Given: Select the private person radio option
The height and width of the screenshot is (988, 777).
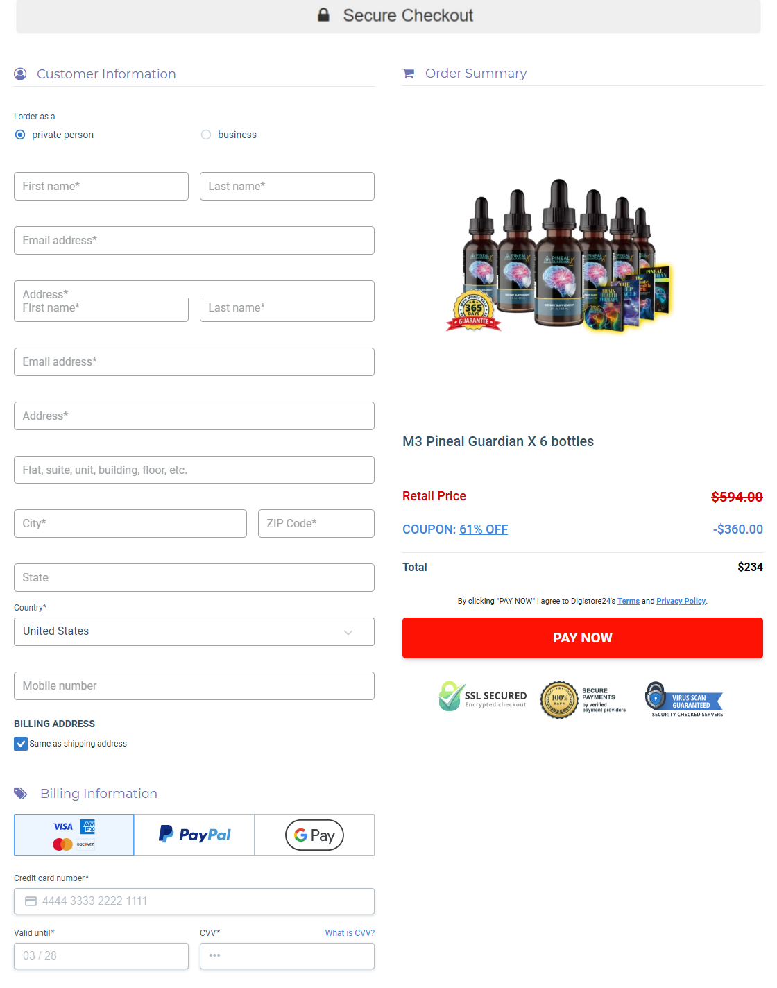Looking at the screenshot, I should tap(20, 135).
